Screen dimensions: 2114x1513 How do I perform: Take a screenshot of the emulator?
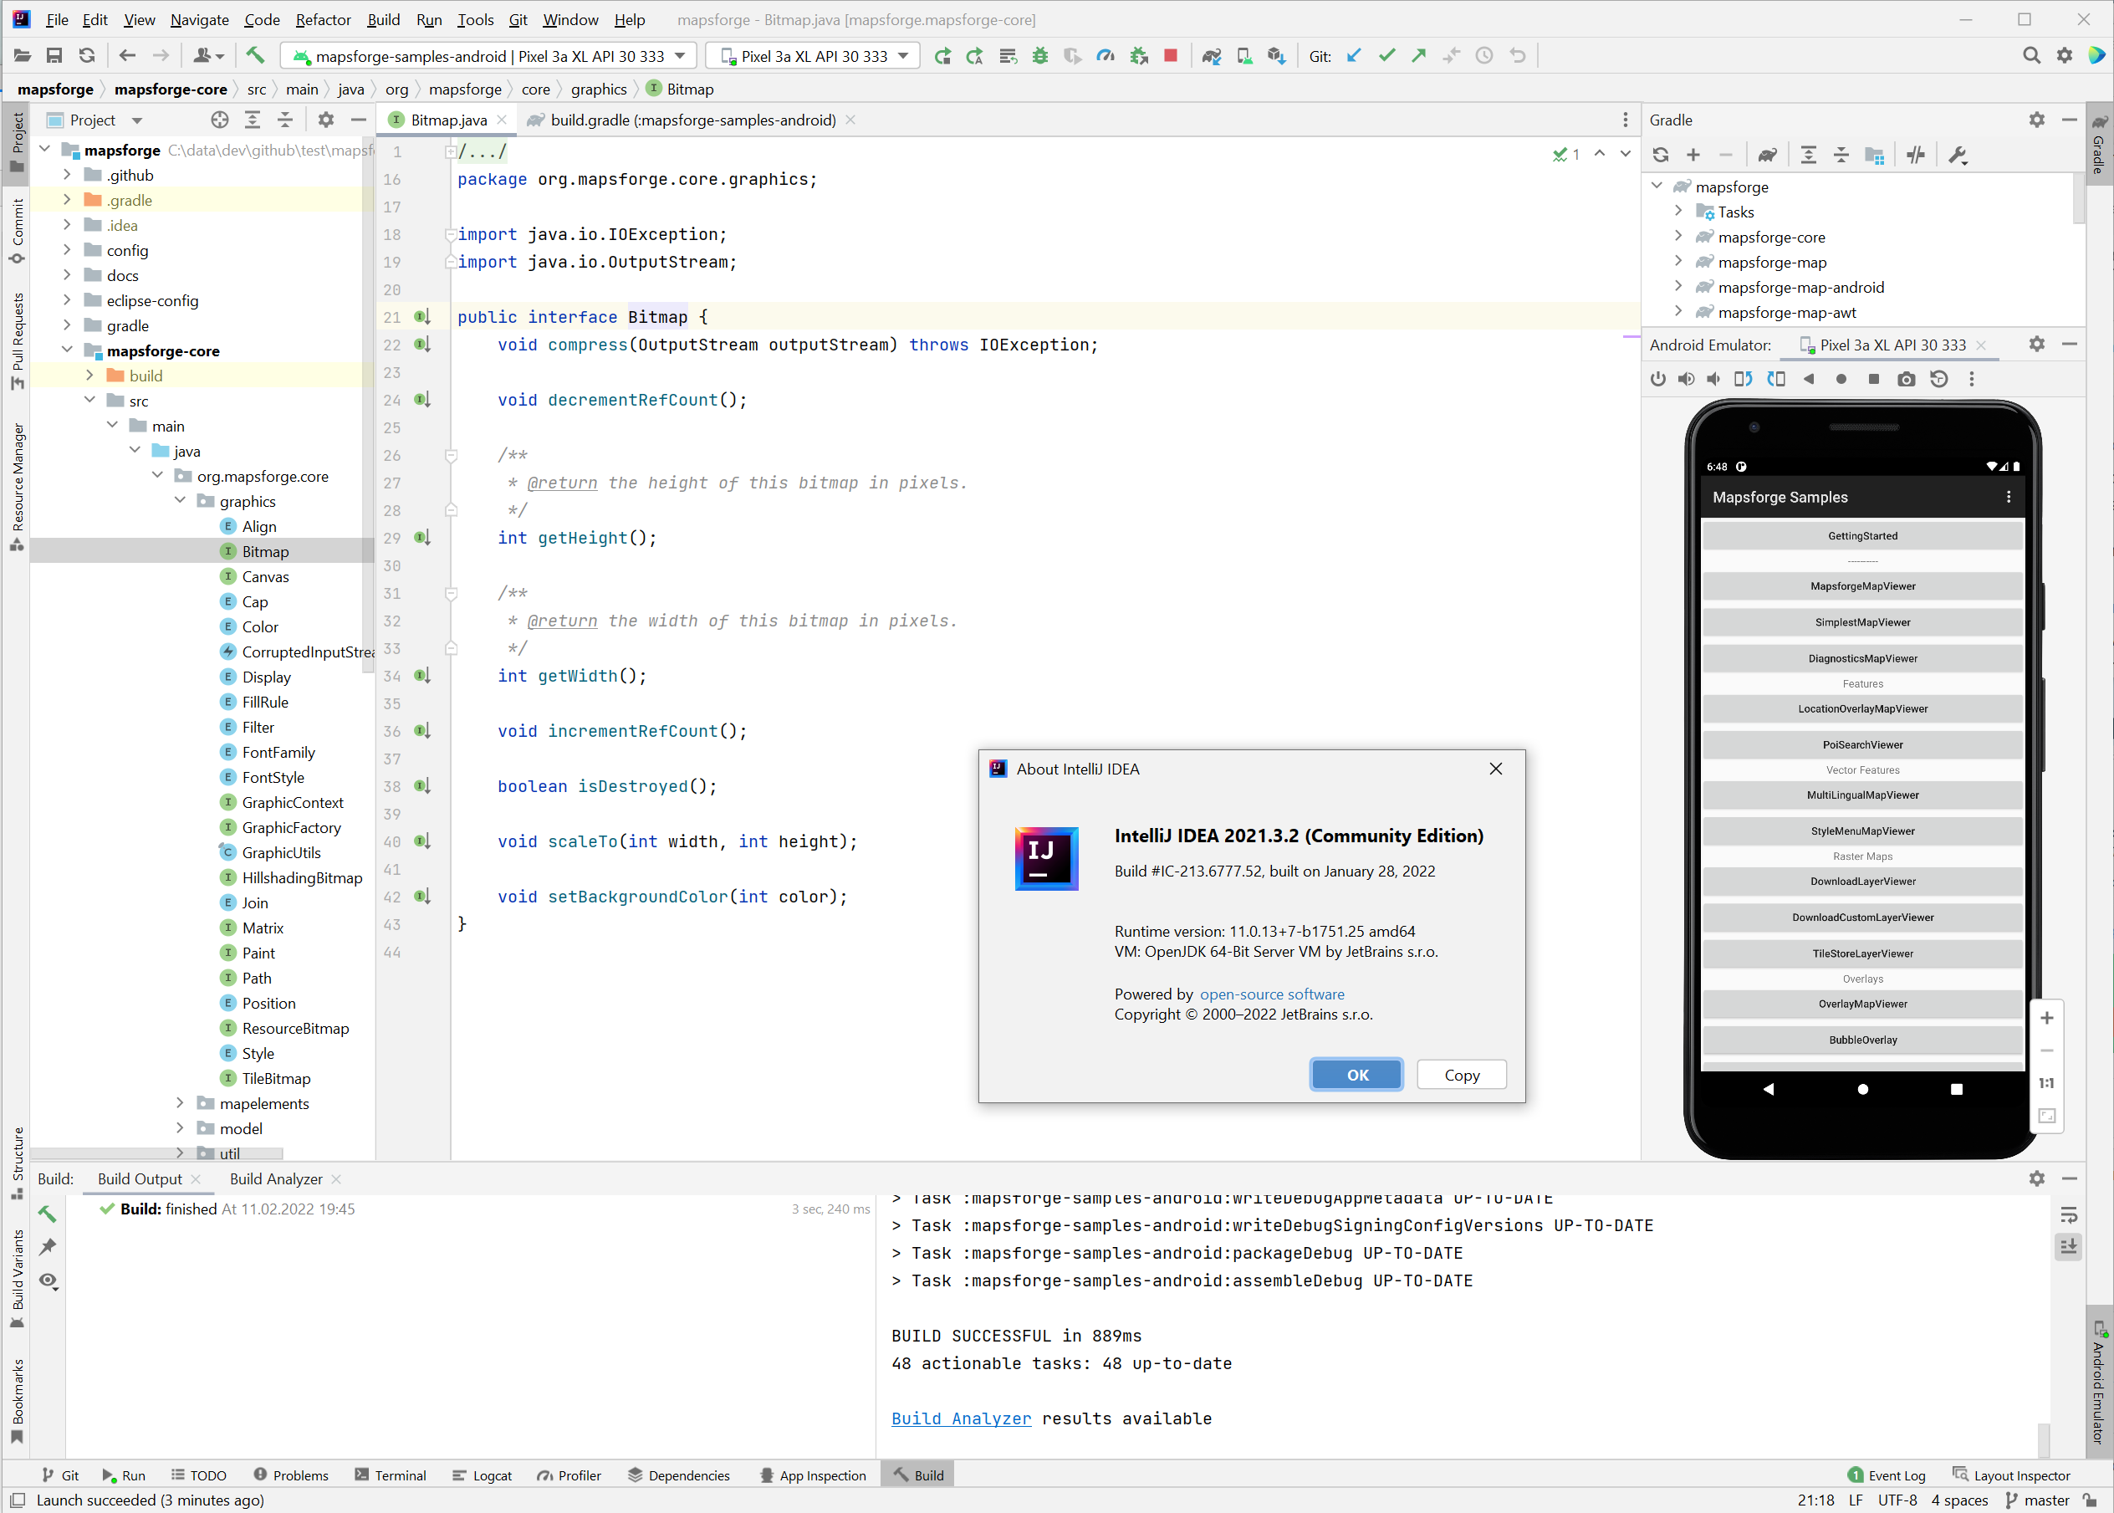tap(1906, 379)
